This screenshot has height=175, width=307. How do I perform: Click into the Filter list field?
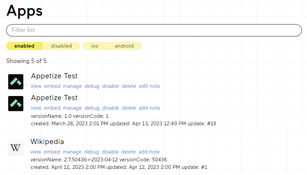click(154, 30)
